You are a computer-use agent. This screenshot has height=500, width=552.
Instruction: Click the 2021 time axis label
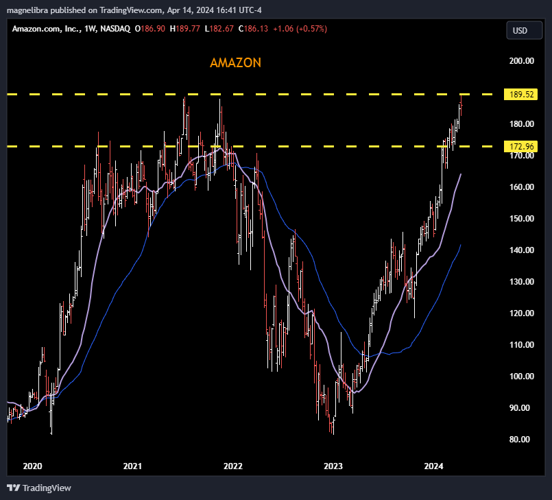(132, 466)
